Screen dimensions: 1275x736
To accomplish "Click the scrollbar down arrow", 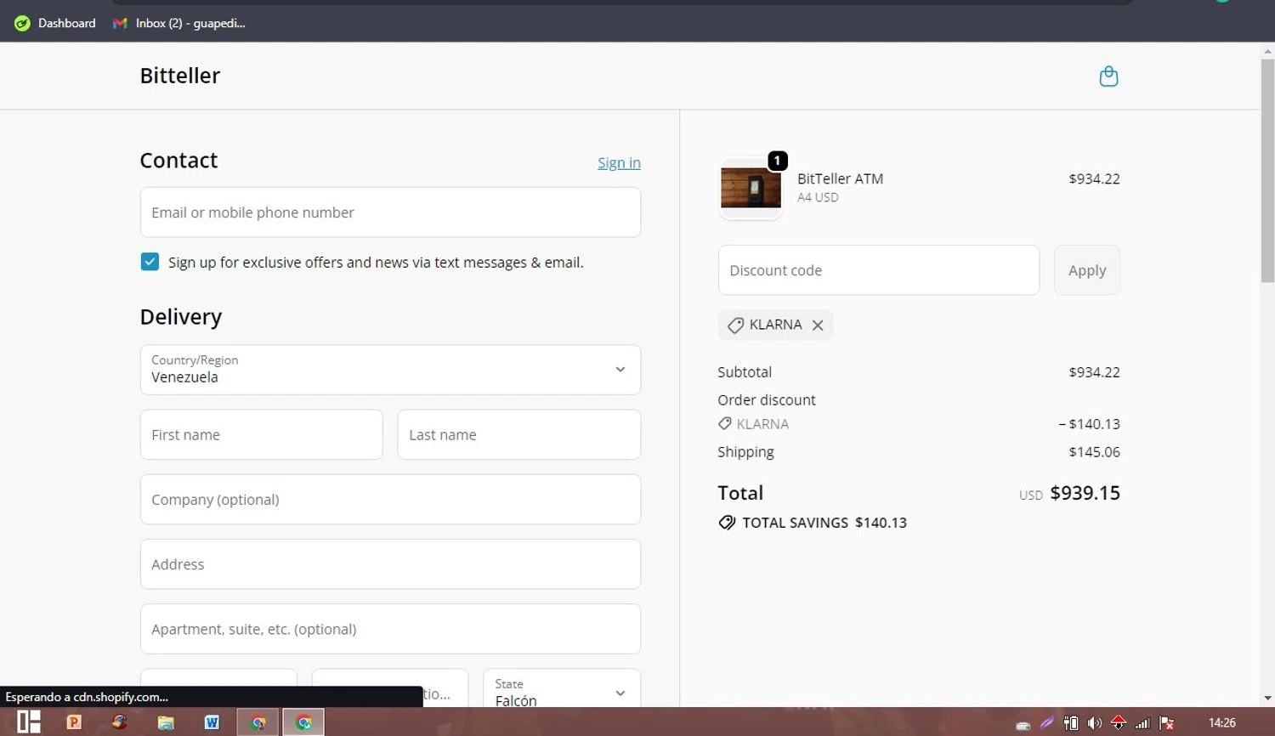I will pyautogui.click(x=1267, y=699).
